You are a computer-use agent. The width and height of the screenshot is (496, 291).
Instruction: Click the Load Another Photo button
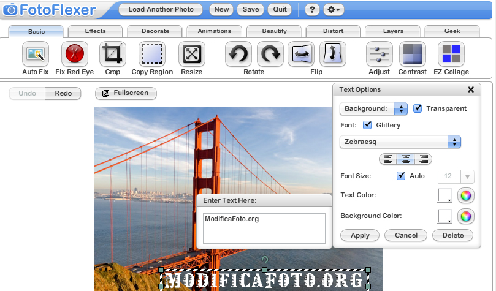[161, 10]
